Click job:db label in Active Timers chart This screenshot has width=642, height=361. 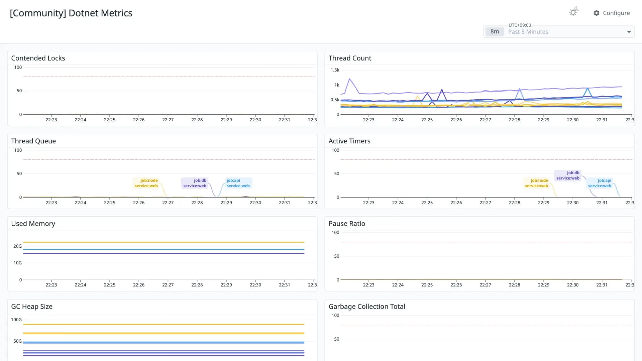click(x=568, y=175)
